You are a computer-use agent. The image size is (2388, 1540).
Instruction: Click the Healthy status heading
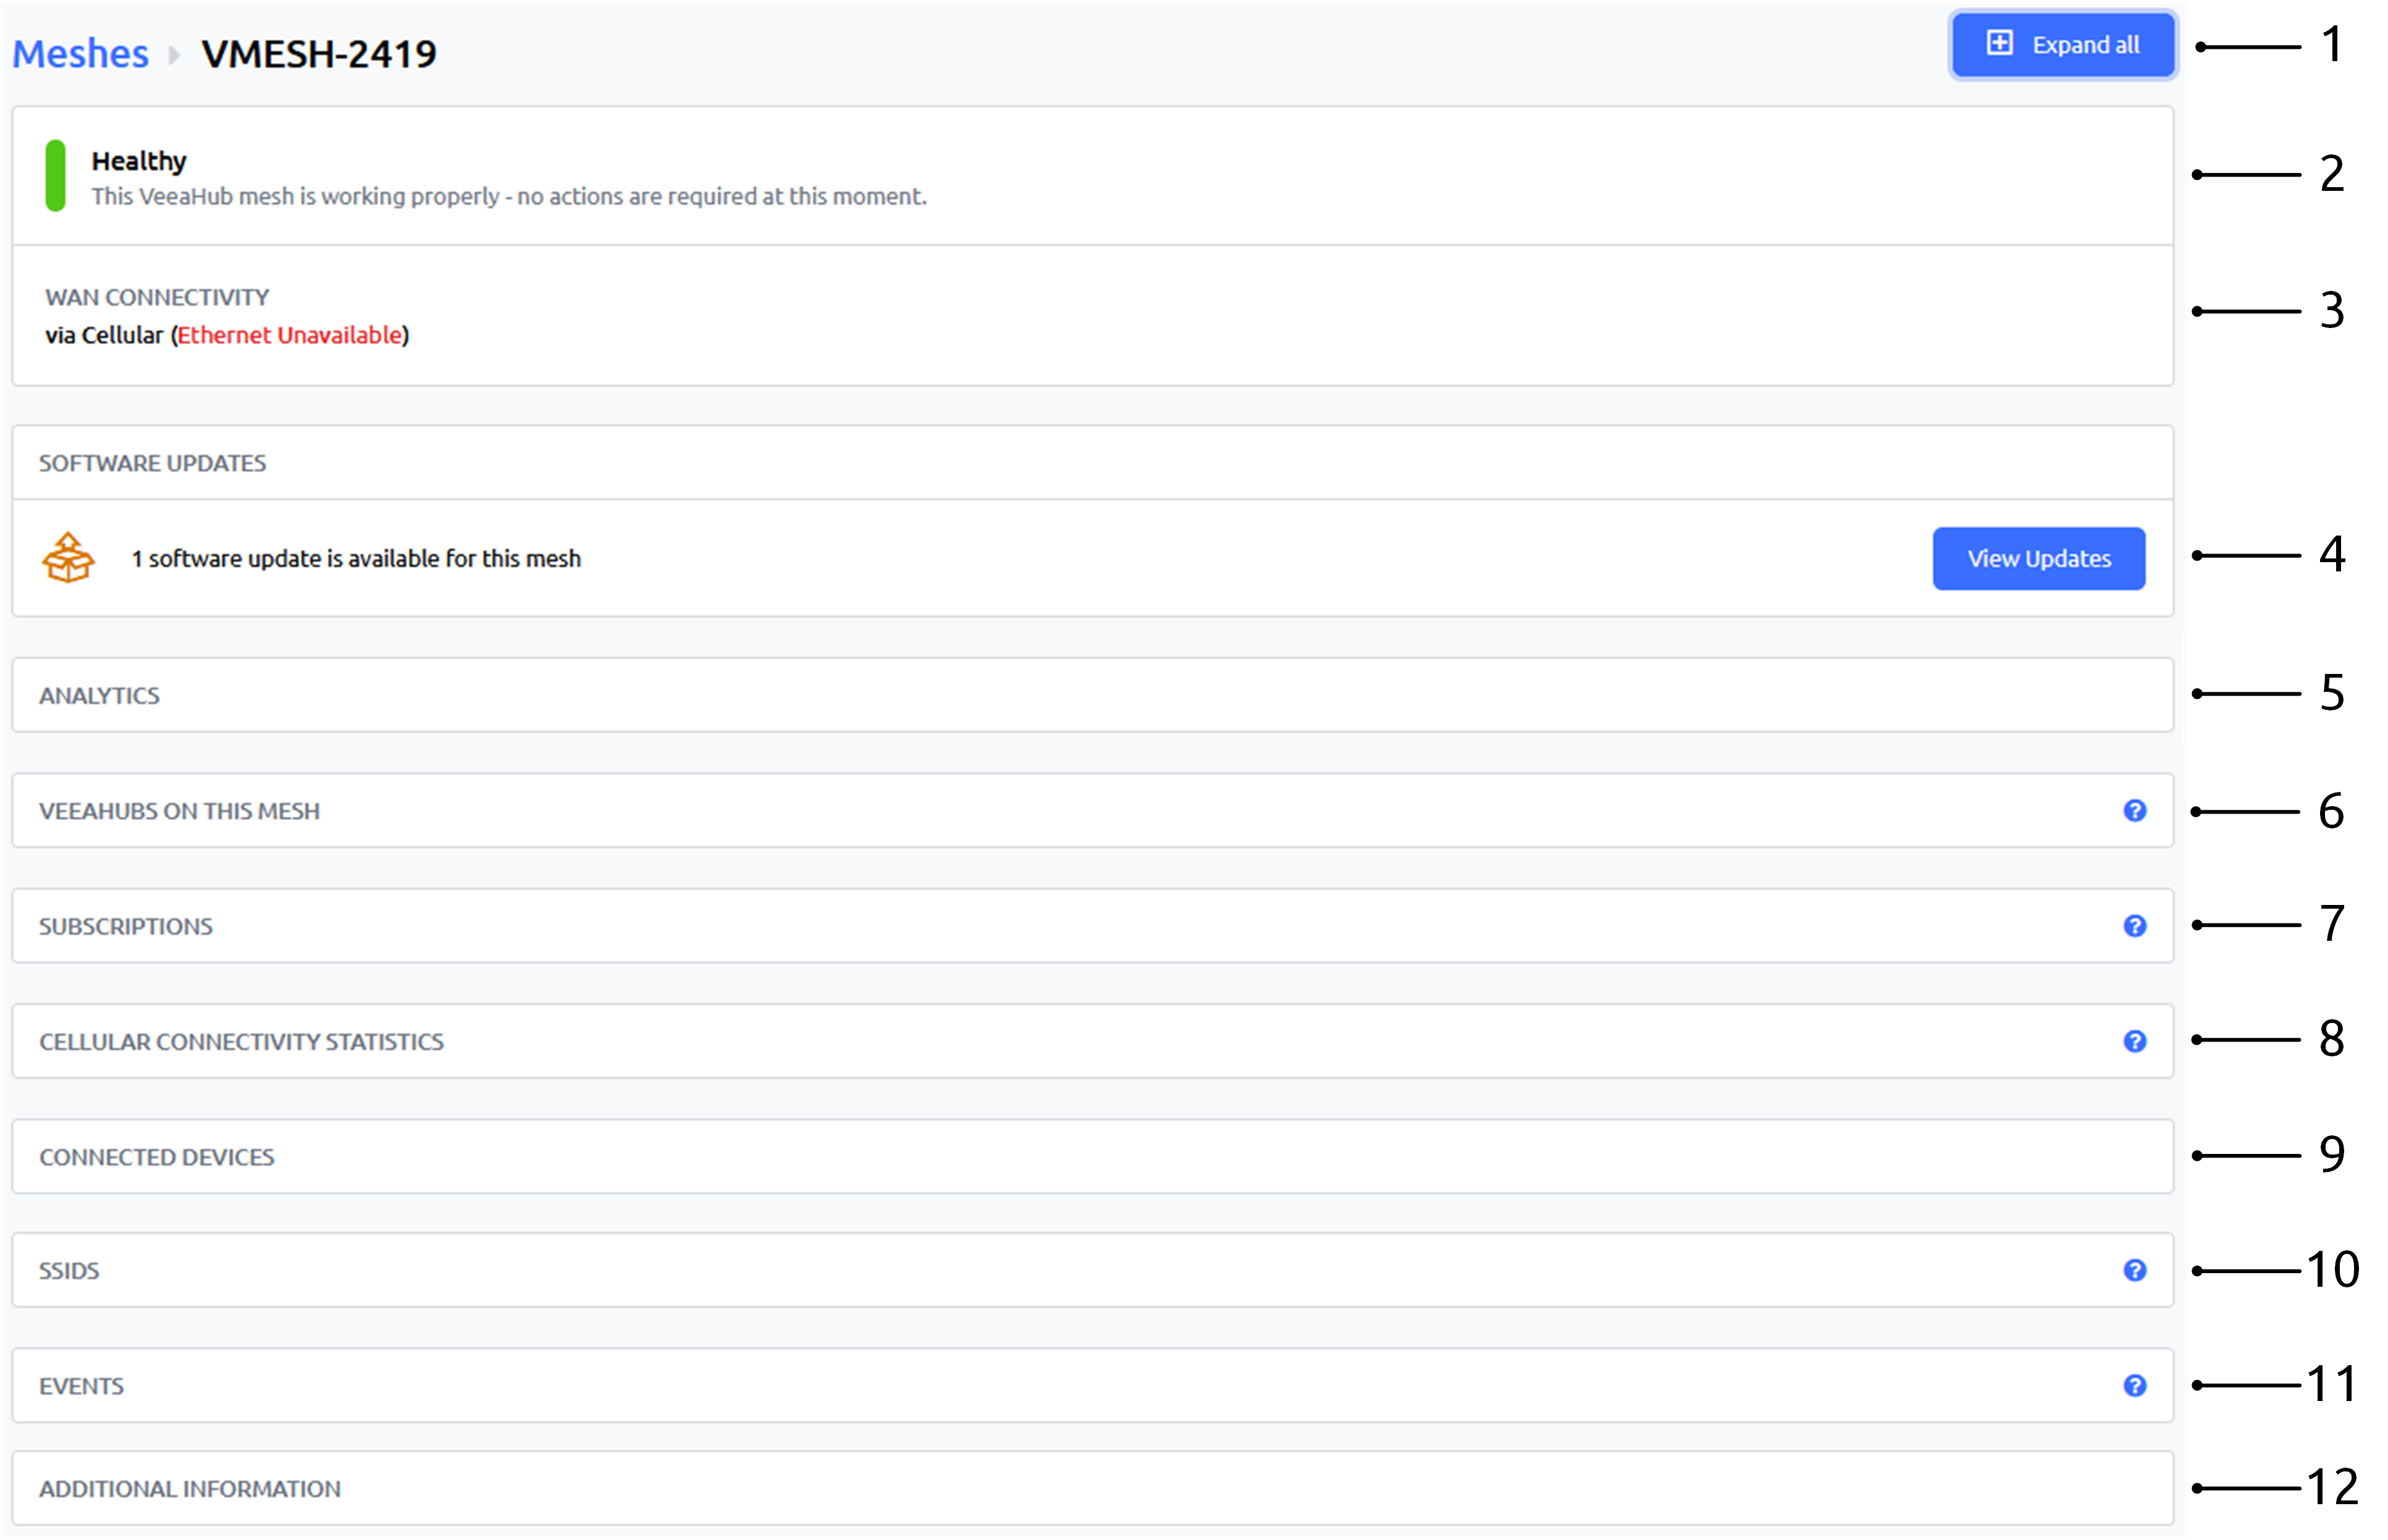click(139, 161)
